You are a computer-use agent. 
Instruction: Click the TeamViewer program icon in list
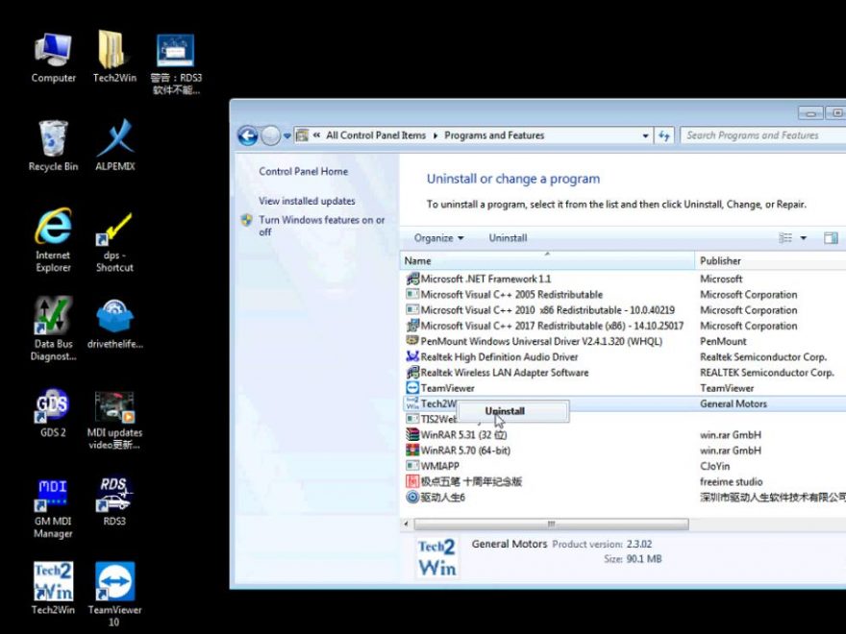pyautogui.click(x=412, y=388)
